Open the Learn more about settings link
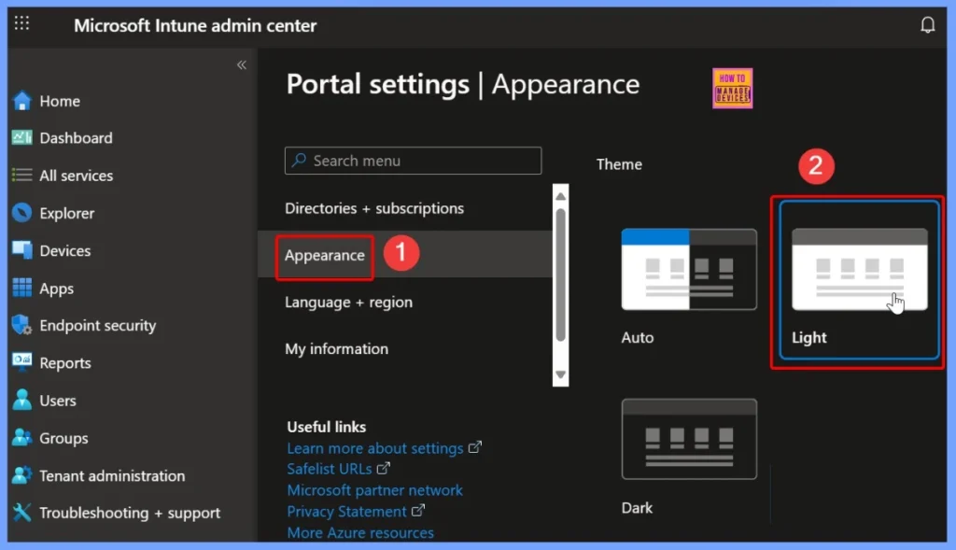The height and width of the screenshot is (550, 956). click(375, 448)
